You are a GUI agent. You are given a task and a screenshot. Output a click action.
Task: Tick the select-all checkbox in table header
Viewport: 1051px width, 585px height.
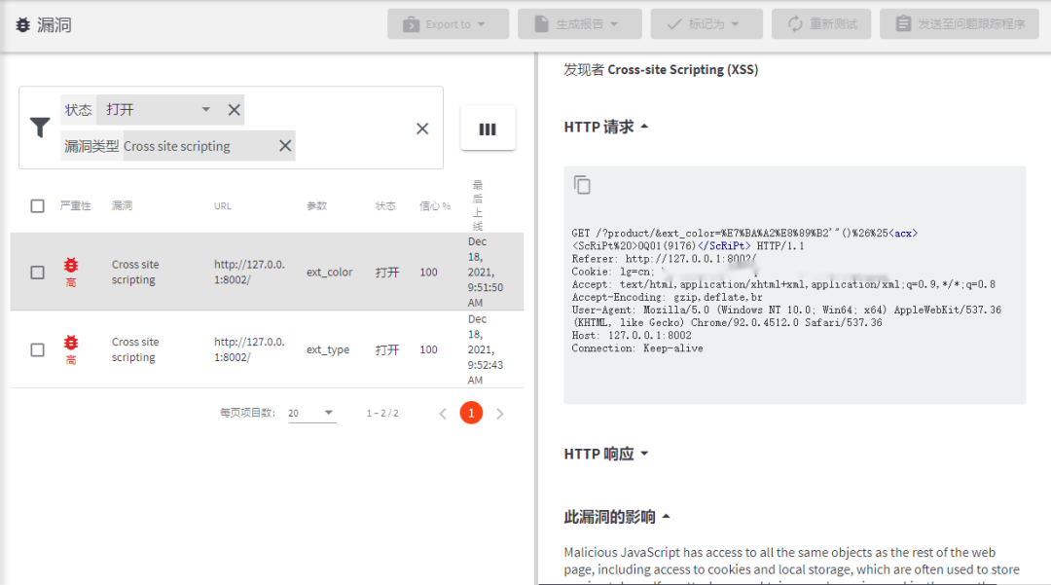pos(38,205)
